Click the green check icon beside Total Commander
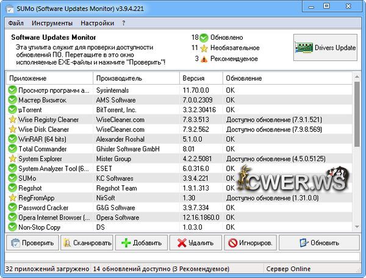 point(12,149)
